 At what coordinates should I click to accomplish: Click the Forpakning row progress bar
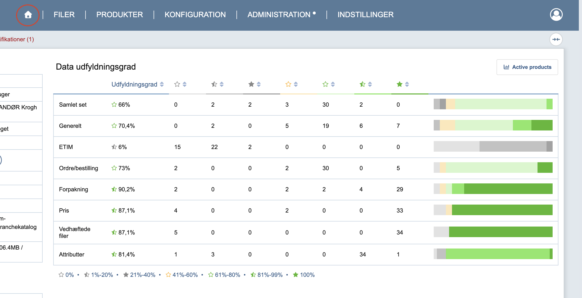(x=493, y=189)
